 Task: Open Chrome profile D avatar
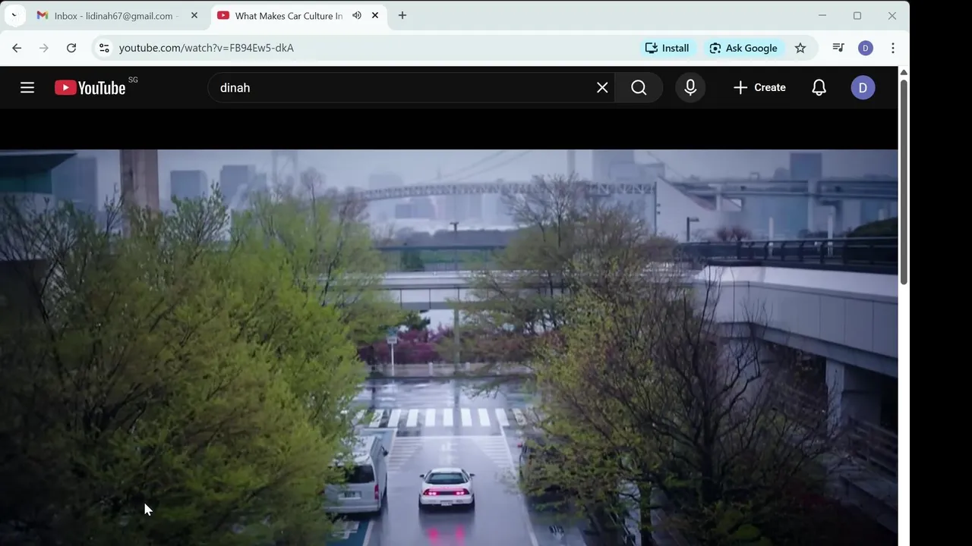coord(866,48)
